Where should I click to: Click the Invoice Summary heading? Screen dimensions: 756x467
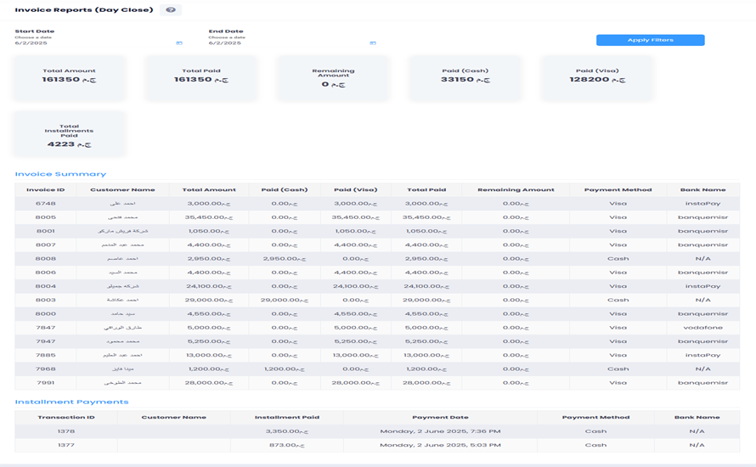point(60,174)
